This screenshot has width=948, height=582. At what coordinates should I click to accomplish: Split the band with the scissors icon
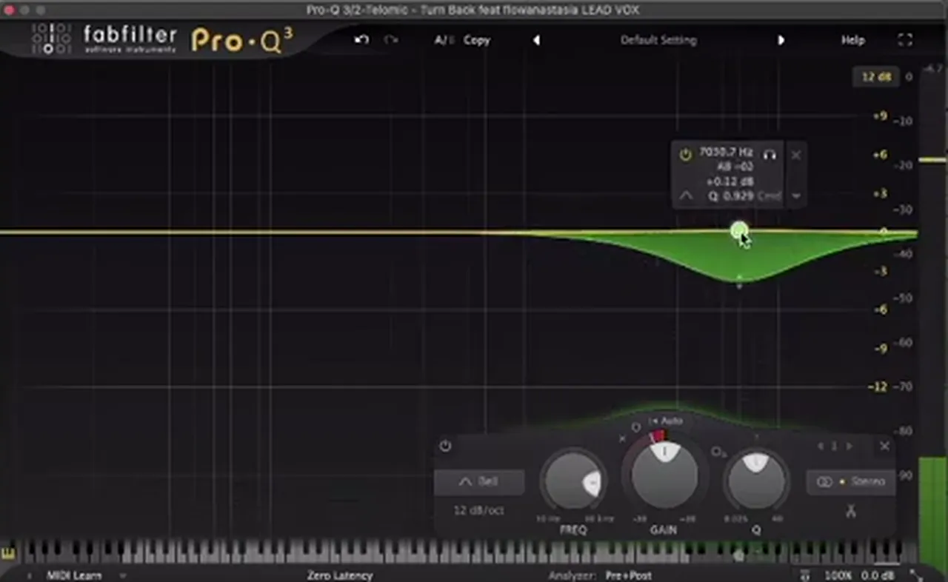pos(851,510)
